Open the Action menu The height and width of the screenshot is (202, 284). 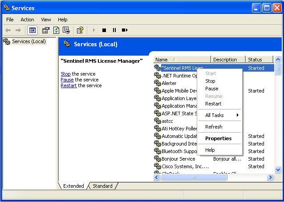(x=27, y=20)
